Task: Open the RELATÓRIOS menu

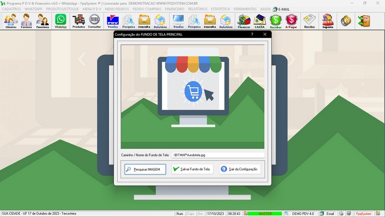Action: (x=198, y=9)
